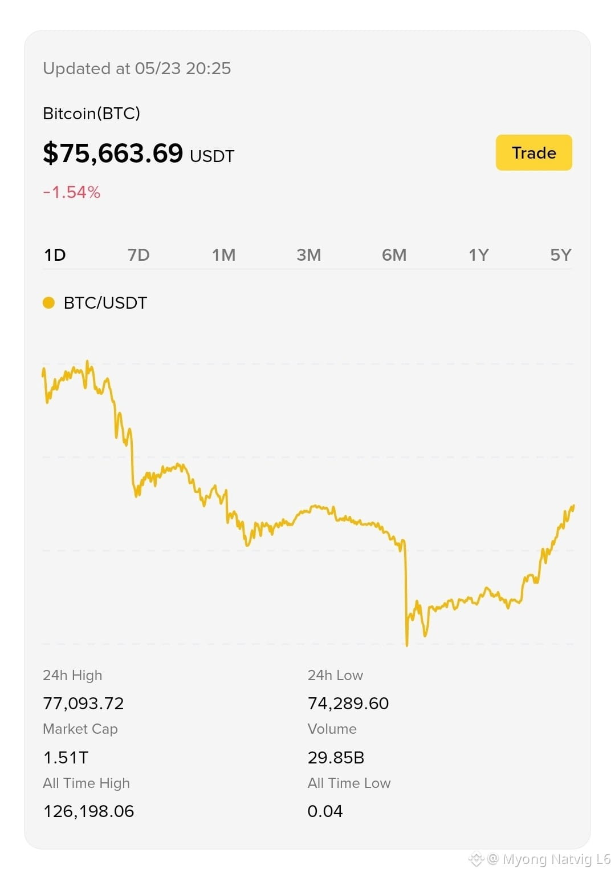Show the 1Y price chart
This screenshot has height=873, width=615.
click(479, 254)
